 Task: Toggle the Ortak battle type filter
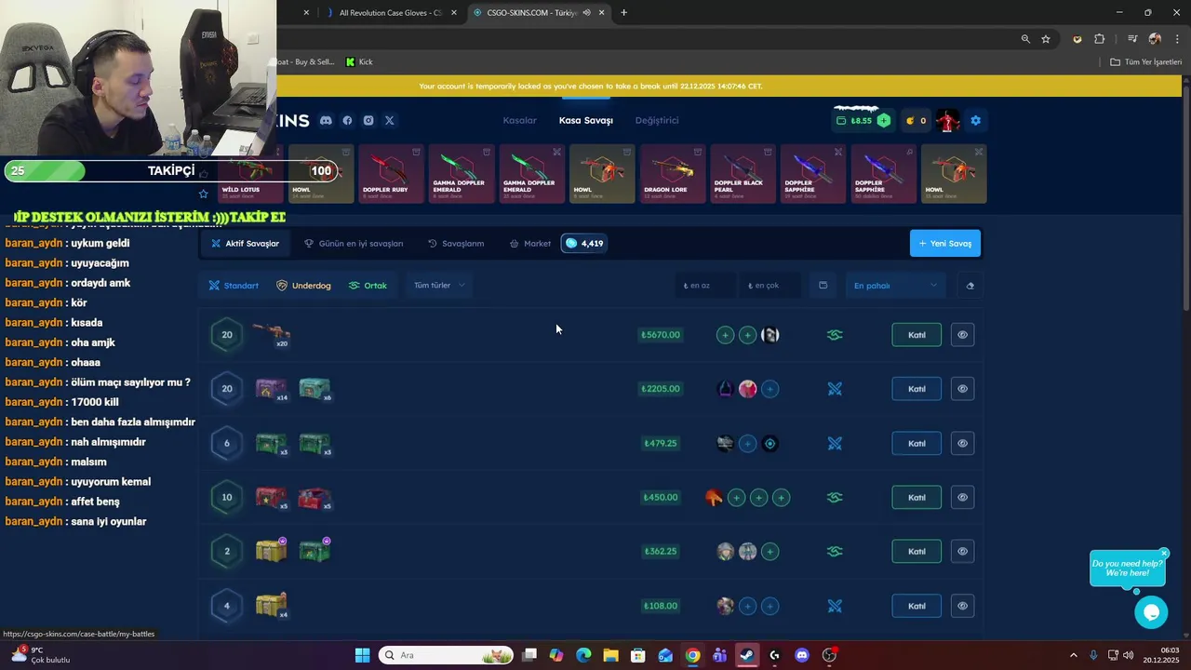click(368, 286)
